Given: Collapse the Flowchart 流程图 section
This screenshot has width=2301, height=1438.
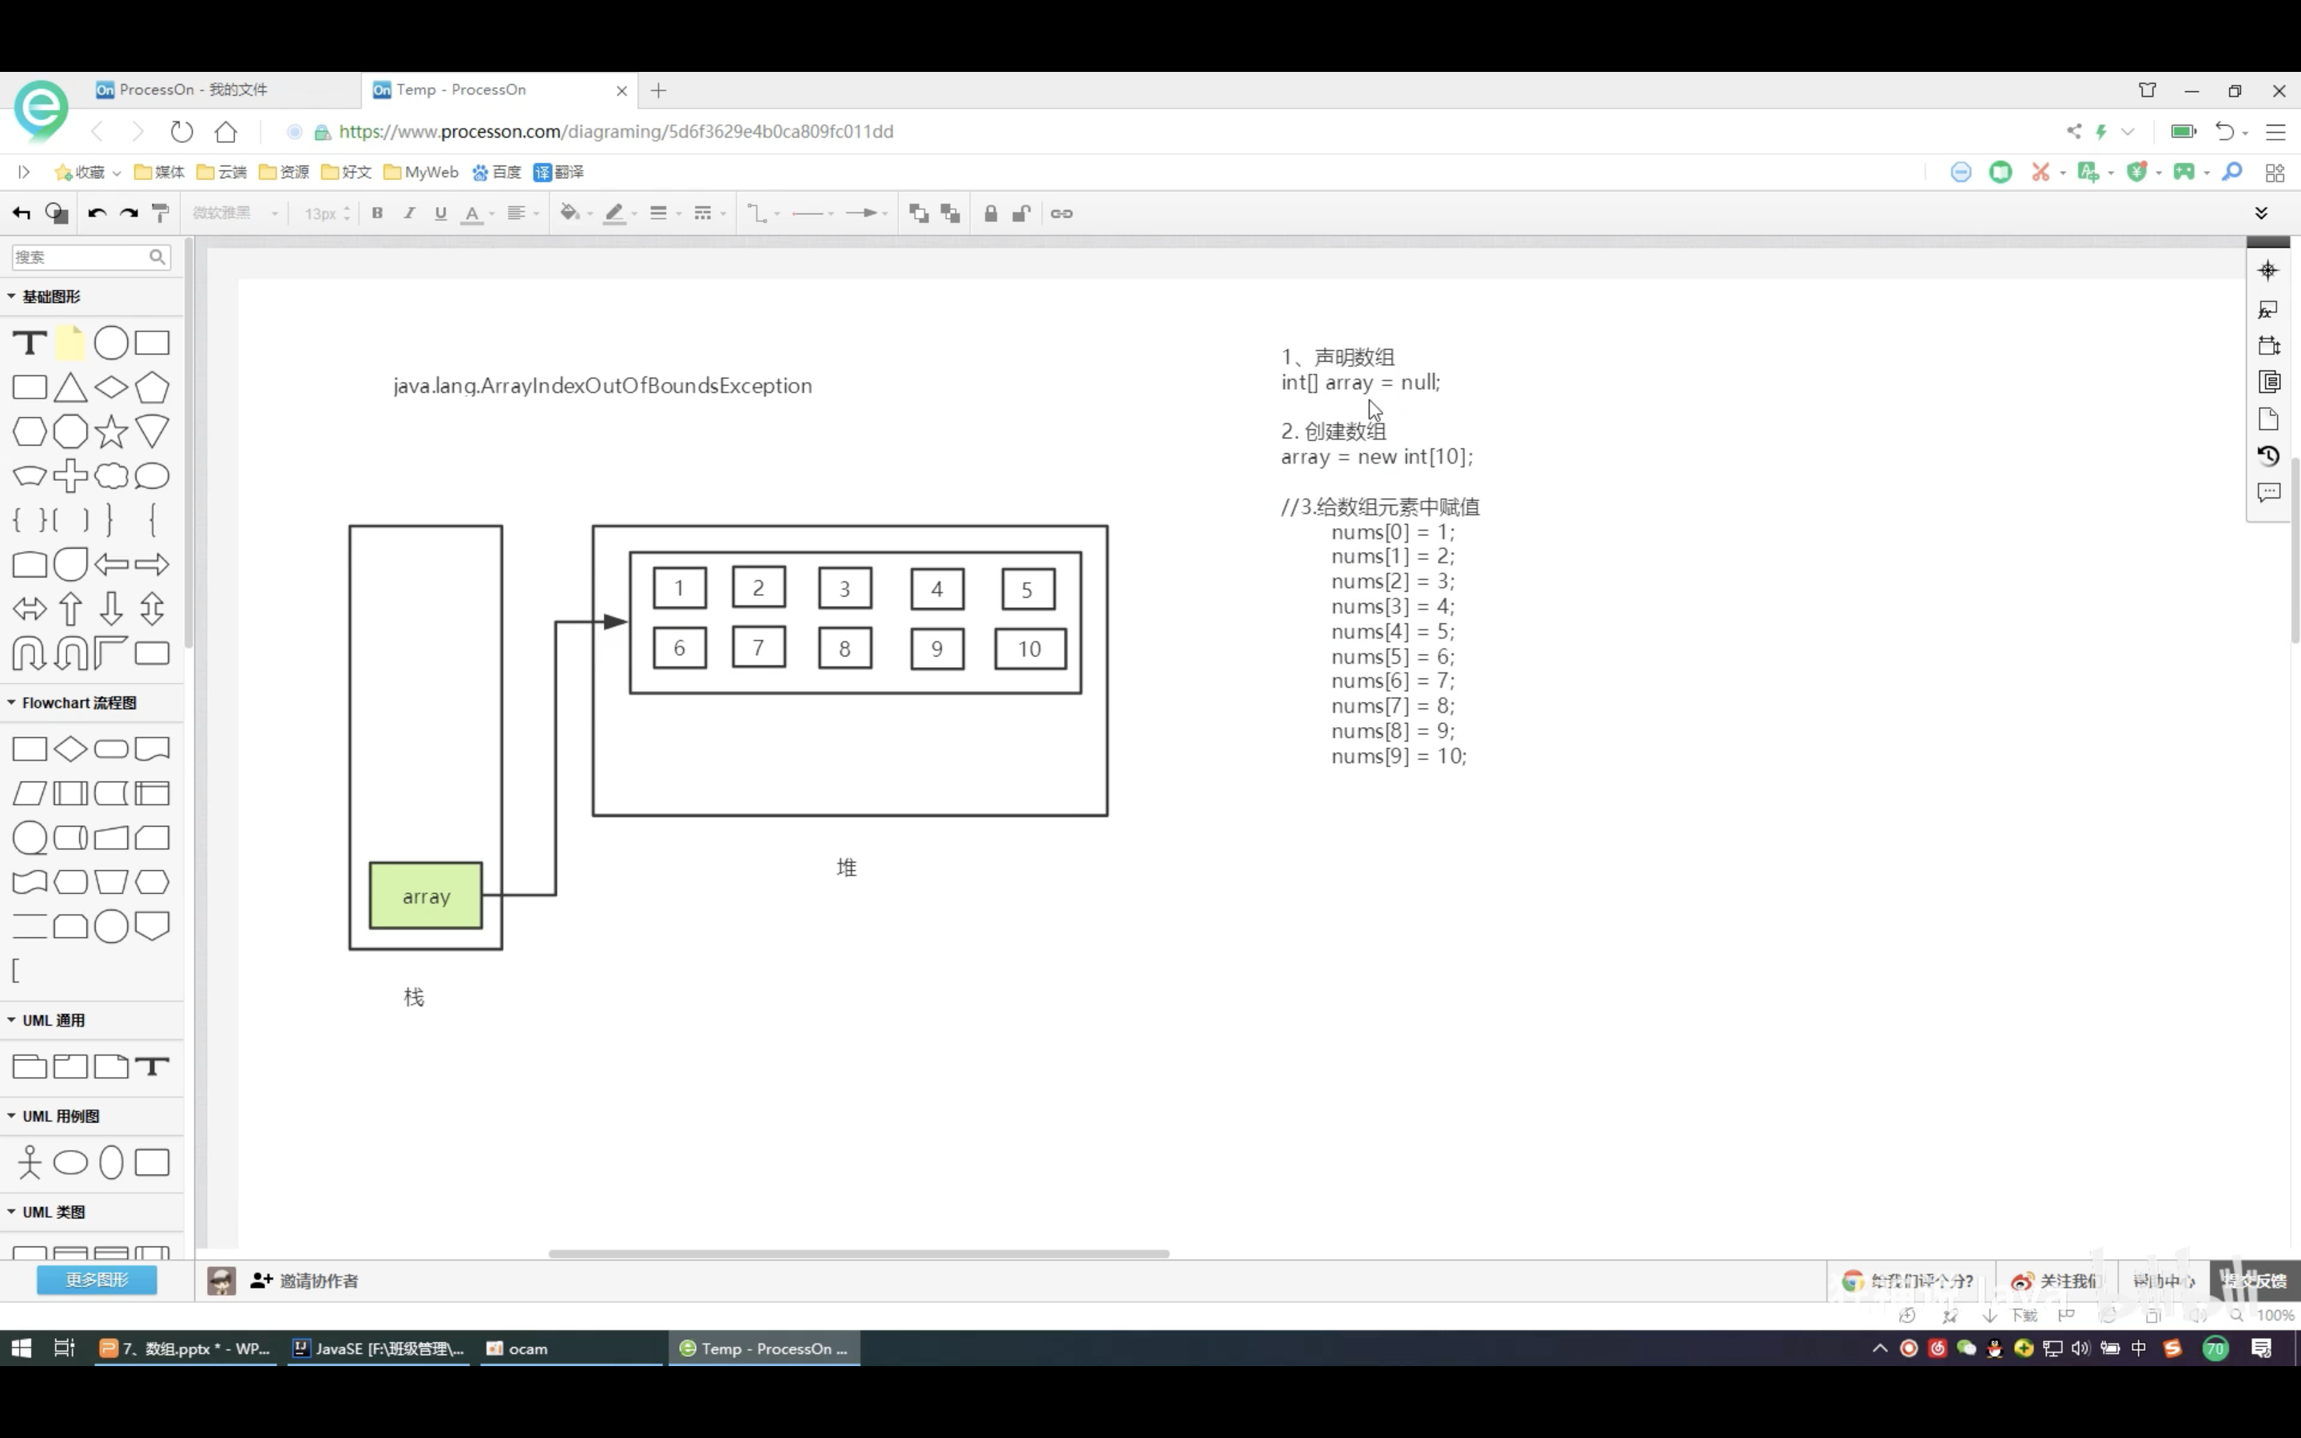Looking at the screenshot, I should [x=78, y=702].
